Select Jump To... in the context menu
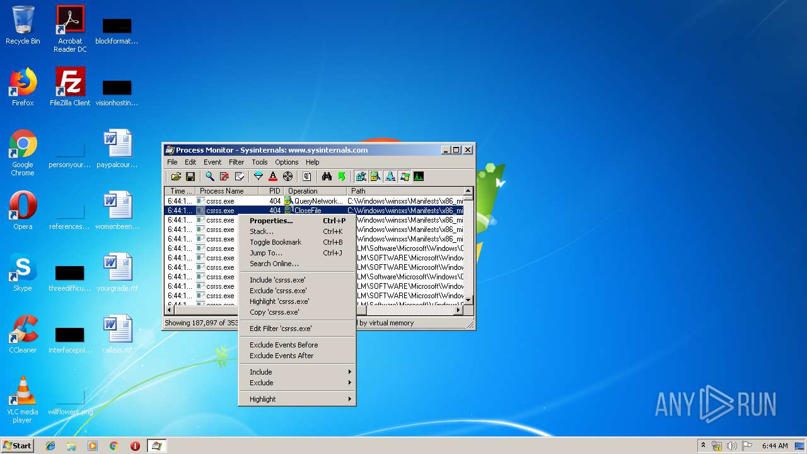Viewport: 807px width, 454px height. coord(297,253)
